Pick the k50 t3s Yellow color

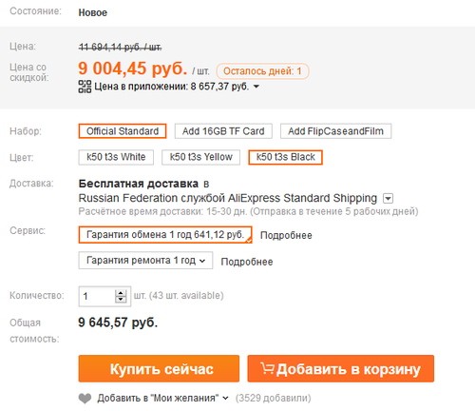tap(200, 157)
